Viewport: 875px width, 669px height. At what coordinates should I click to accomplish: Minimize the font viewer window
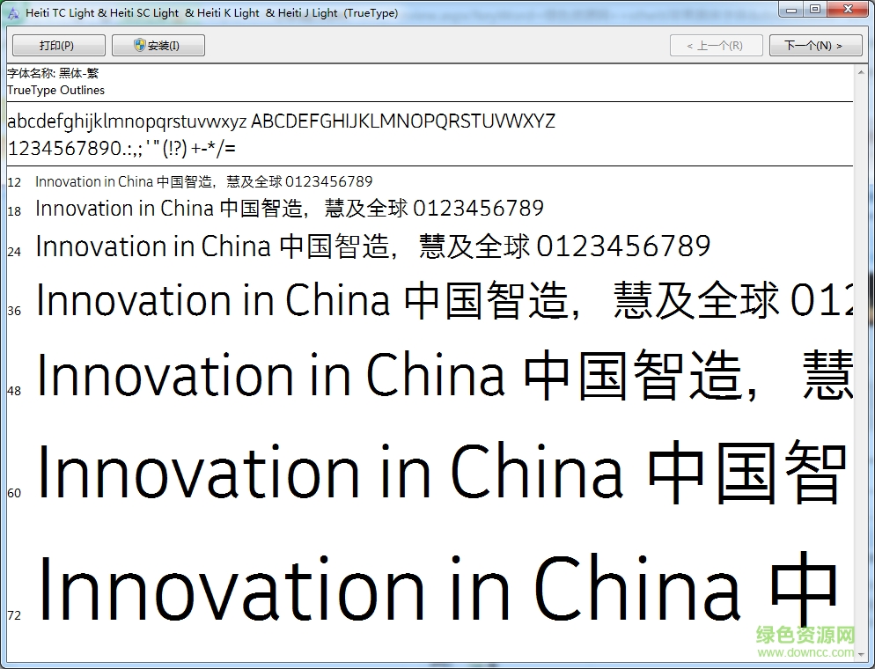click(790, 10)
